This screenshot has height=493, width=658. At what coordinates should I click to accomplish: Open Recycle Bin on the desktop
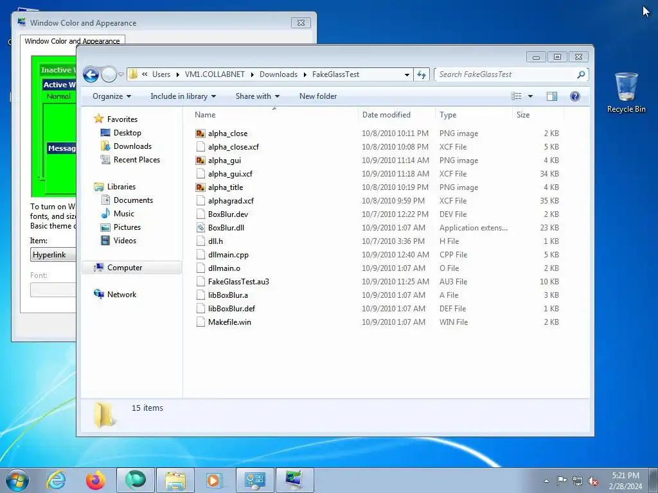tap(626, 92)
